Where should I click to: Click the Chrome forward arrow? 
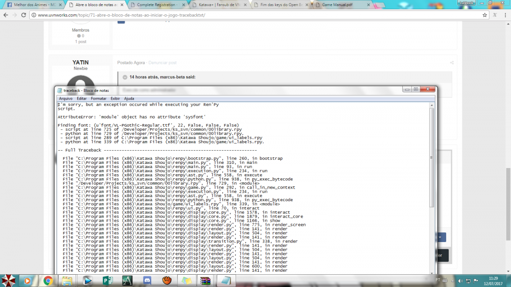(x=15, y=15)
